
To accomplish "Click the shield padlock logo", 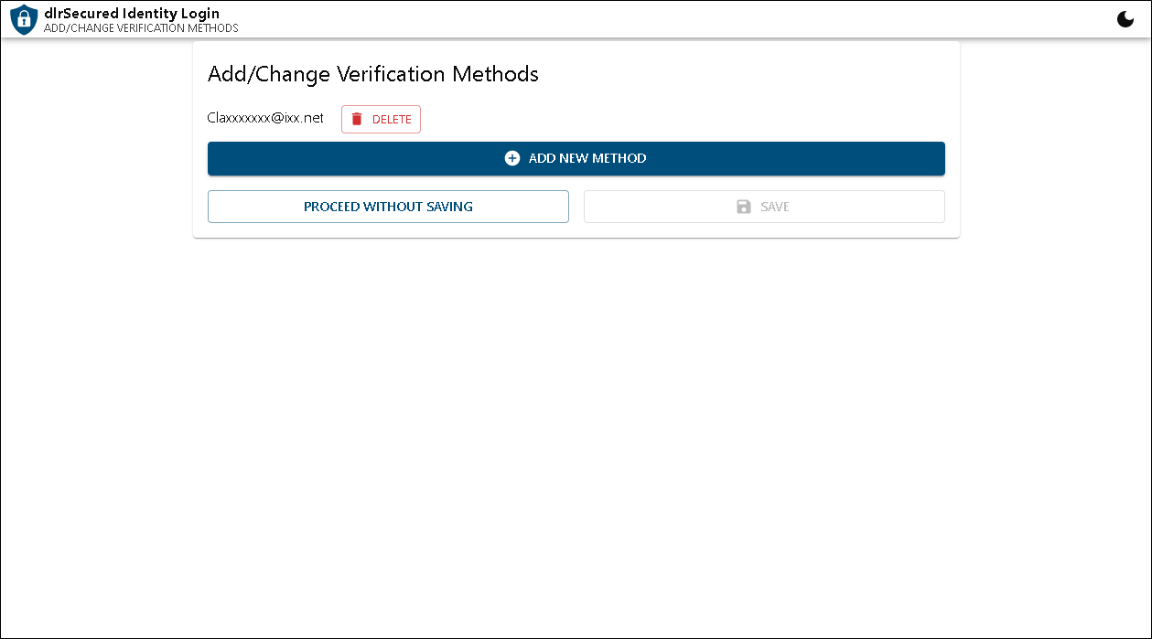I will pyautogui.click(x=24, y=19).
